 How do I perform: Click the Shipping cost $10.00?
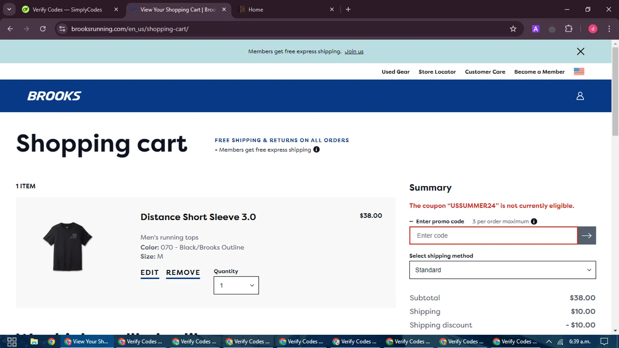pos(583,312)
